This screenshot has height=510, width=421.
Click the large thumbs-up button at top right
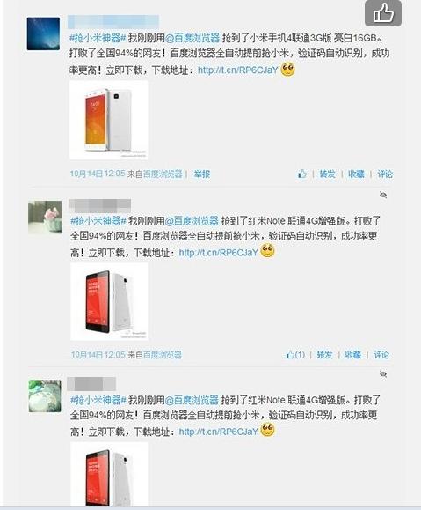383,13
